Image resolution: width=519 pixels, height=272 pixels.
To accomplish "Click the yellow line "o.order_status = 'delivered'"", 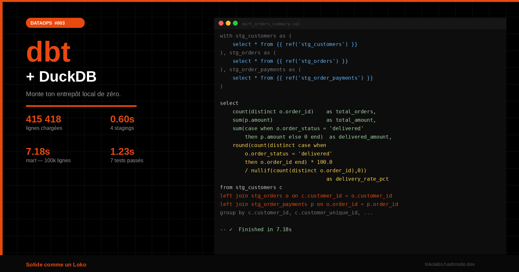I will click(288, 154).
